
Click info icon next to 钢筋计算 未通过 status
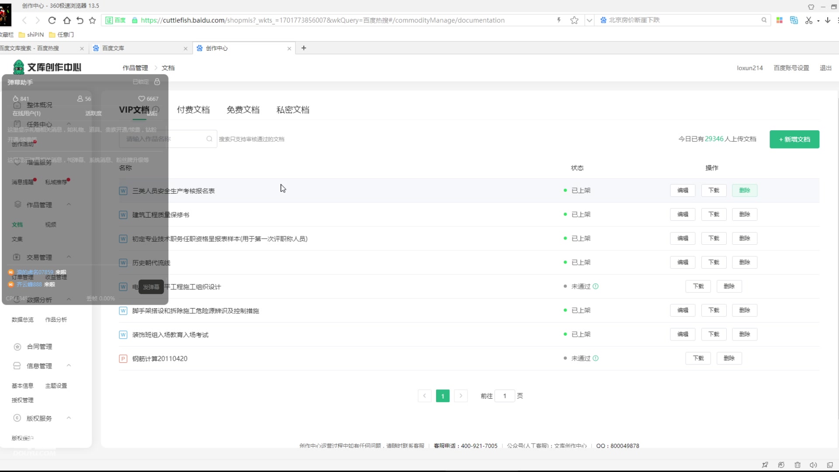[596, 358]
